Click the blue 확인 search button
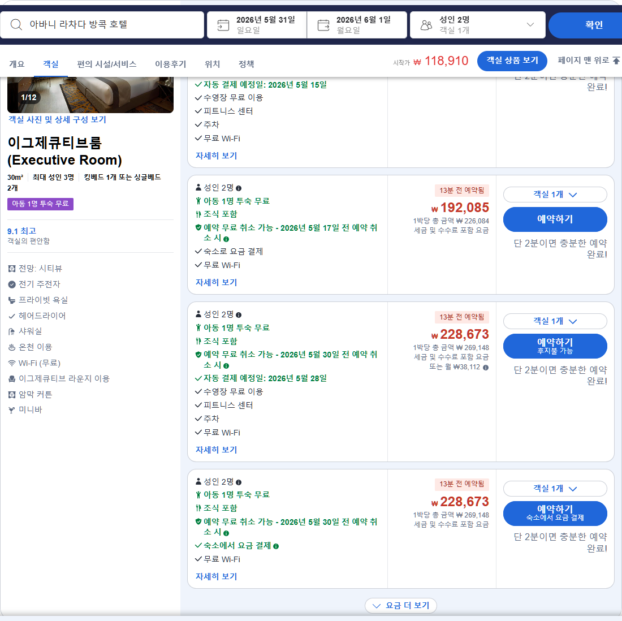Screen dimensions: 622x621 585,24
